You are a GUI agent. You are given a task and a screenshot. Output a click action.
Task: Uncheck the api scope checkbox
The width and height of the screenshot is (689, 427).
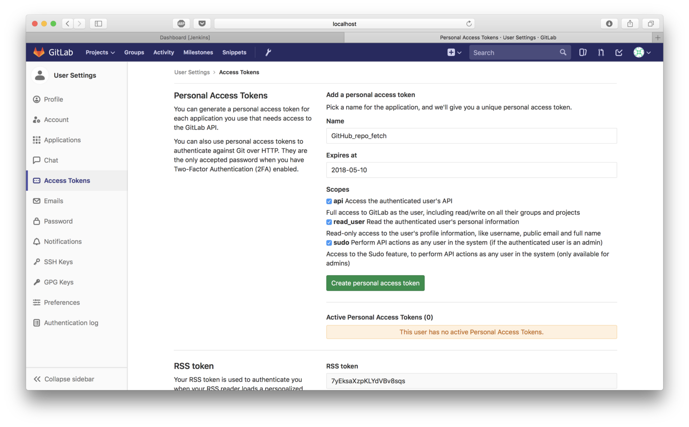click(329, 201)
